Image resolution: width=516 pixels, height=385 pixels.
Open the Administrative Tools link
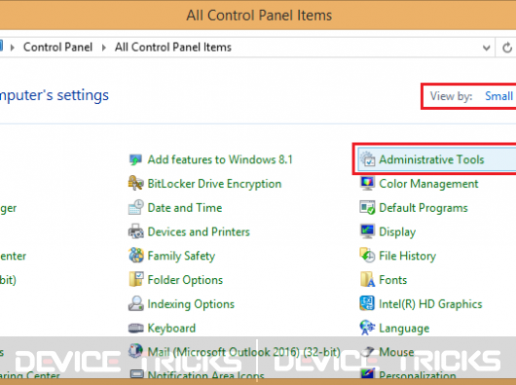tap(431, 159)
